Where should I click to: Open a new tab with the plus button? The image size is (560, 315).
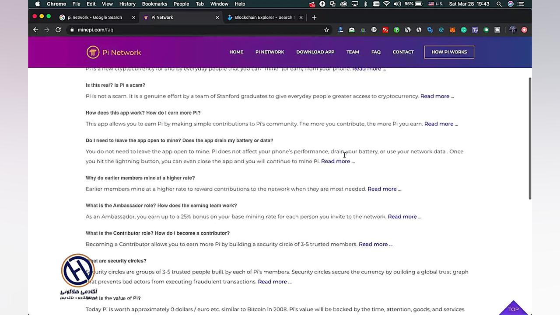coord(314,17)
